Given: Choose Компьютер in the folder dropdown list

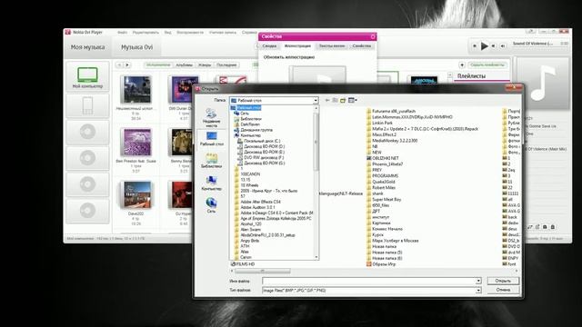Looking at the screenshot, I should [247, 135].
